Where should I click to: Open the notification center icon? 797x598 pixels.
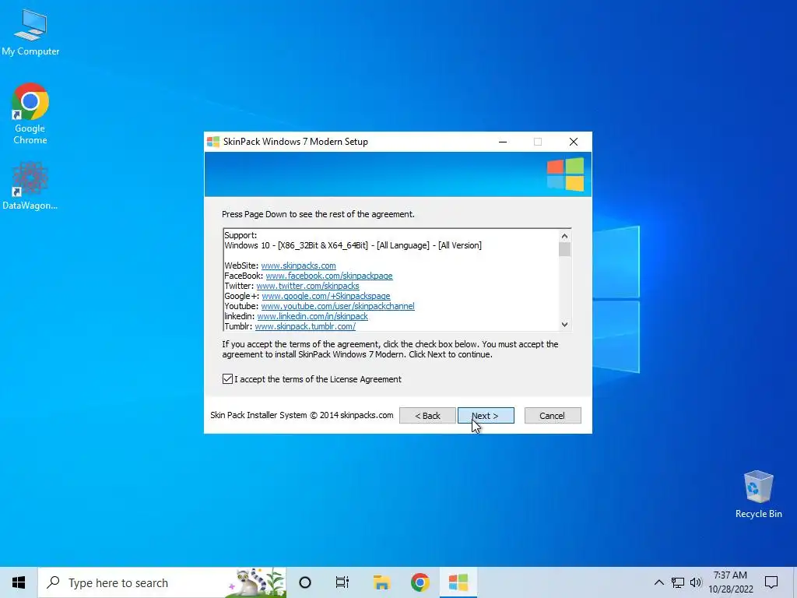coord(771,582)
